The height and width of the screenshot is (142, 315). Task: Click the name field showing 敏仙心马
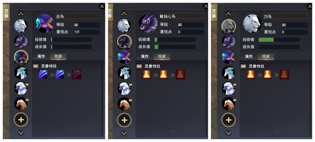click(x=182, y=16)
